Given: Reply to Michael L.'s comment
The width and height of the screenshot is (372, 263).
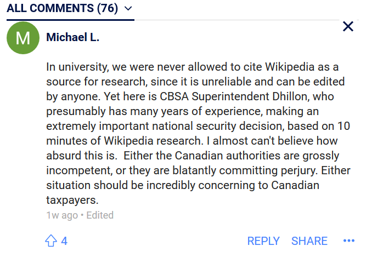Looking at the screenshot, I should pyautogui.click(x=263, y=241).
